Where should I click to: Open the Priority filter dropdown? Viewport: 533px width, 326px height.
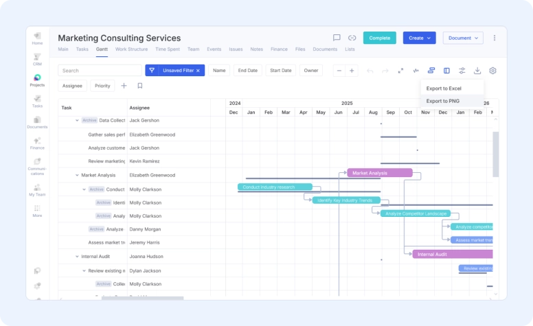(102, 86)
